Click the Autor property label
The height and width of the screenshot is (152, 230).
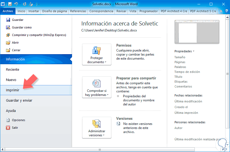point(178,128)
